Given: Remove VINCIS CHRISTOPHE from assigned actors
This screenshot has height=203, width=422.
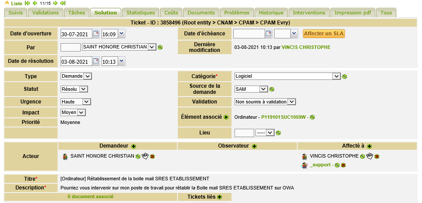Looking at the screenshot, I should (x=377, y=156).
